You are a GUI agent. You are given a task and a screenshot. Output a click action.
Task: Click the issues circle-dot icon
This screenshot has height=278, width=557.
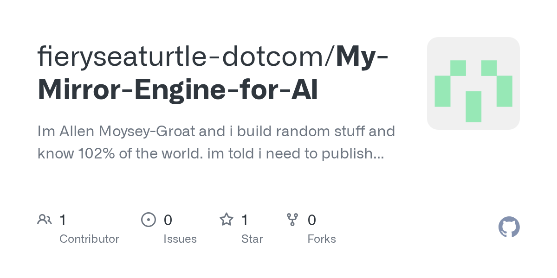click(x=148, y=219)
